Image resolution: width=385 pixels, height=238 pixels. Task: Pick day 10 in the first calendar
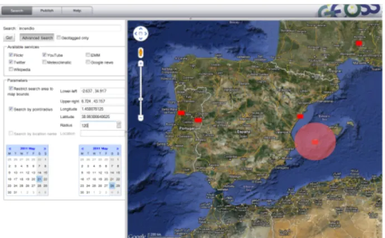16,173
